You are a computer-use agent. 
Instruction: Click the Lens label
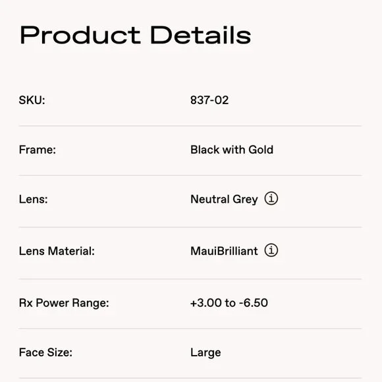[x=33, y=200]
